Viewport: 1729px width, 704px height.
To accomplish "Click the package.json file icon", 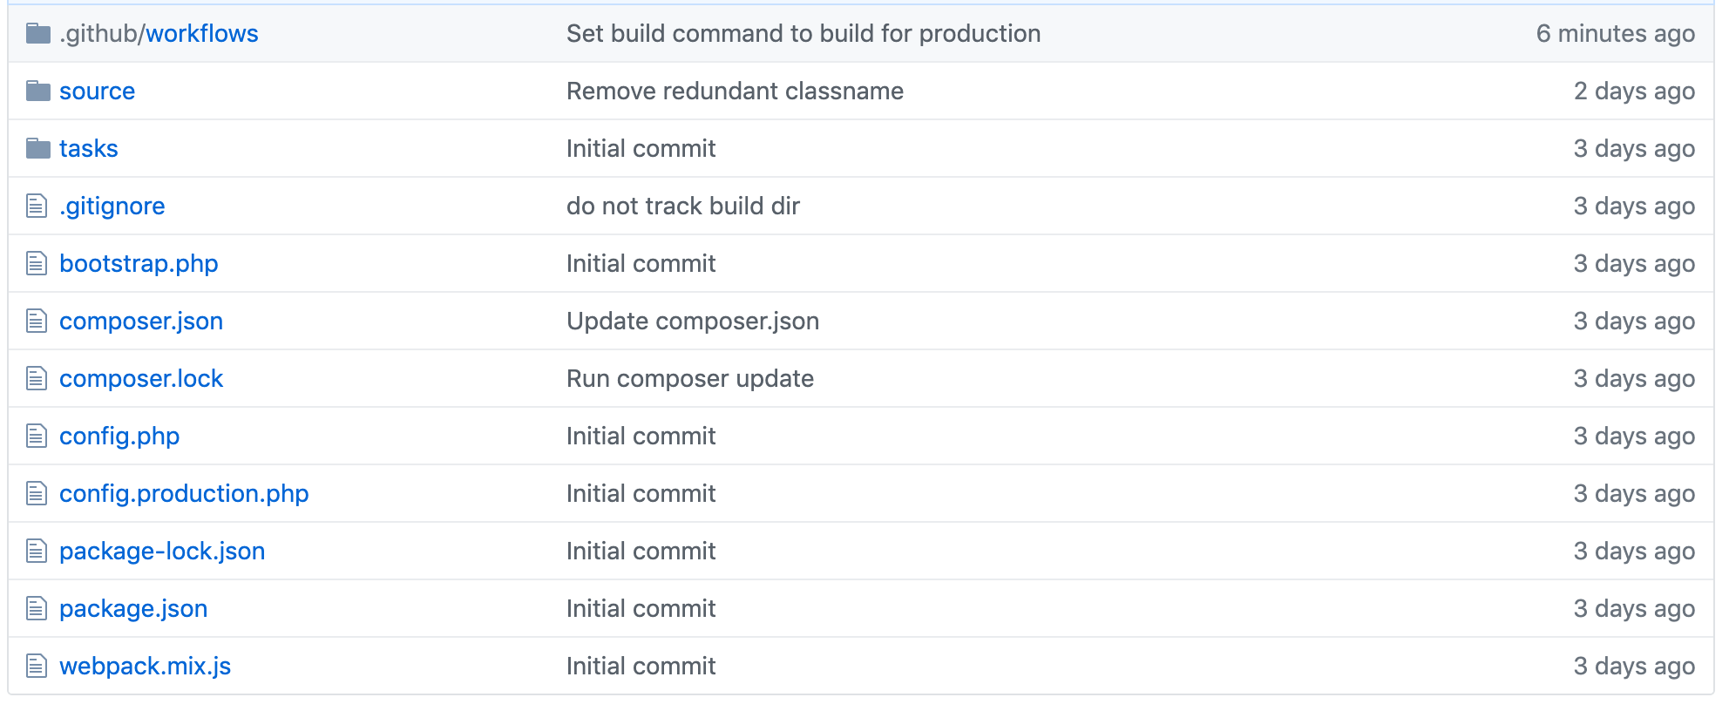I will 37,609.
